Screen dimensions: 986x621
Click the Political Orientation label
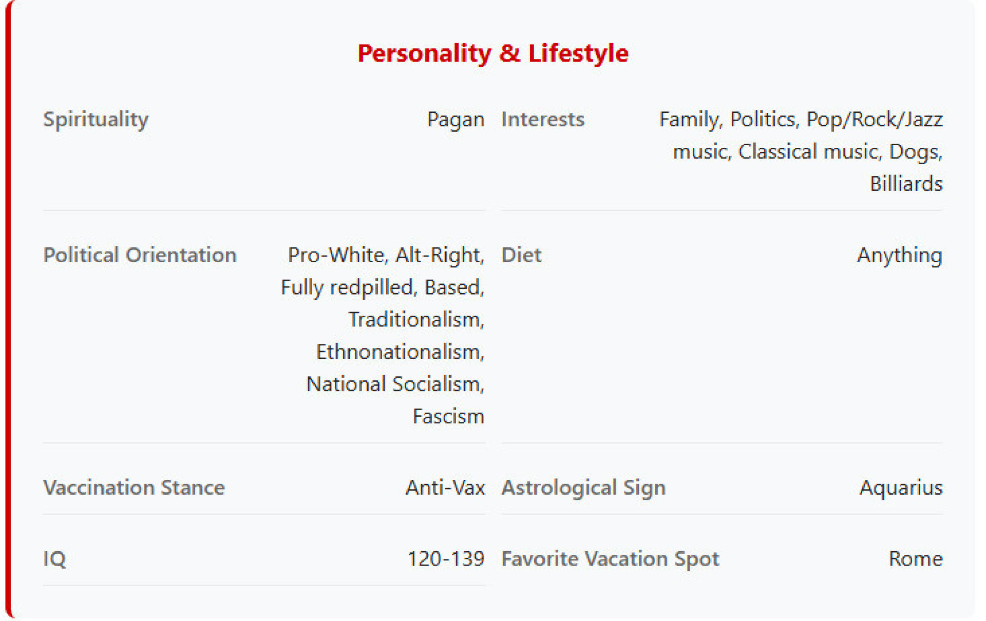point(140,255)
